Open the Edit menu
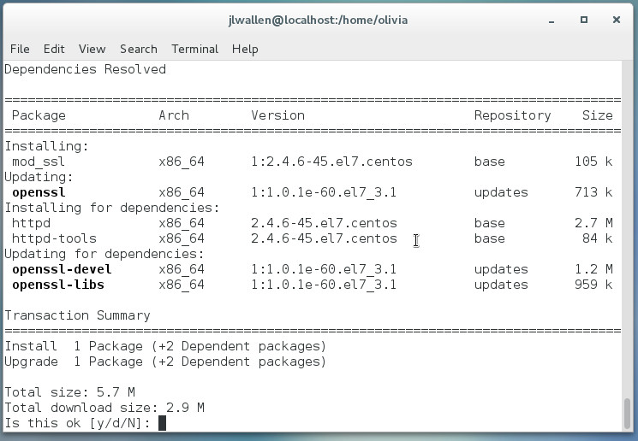Screen dimensions: 638x441 [x=54, y=49]
